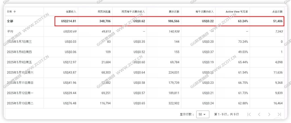Click page views 21,684 cell

pos(106,62)
